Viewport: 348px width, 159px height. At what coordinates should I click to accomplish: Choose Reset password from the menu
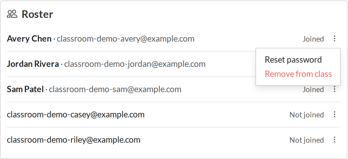coord(293,60)
